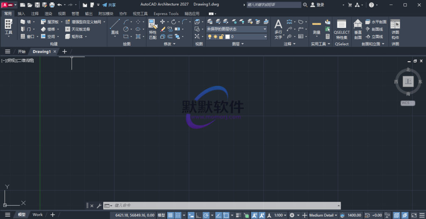426x219 pixels.
Task: Toggle ortho mode in the status bar
Action: tap(198, 215)
